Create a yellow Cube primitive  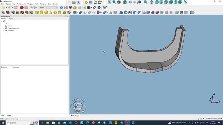pos(37,12)
